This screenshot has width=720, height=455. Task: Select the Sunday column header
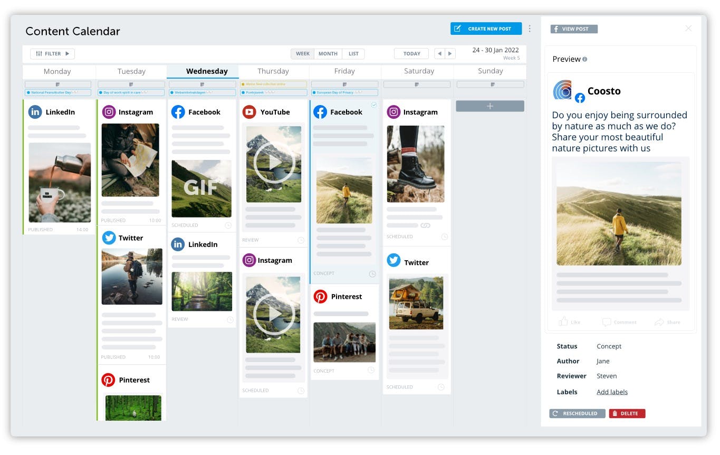pyautogui.click(x=491, y=71)
